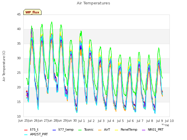Click the highest green Tsonic peak near 42
The image size is (187, 140).
coord(52,22)
